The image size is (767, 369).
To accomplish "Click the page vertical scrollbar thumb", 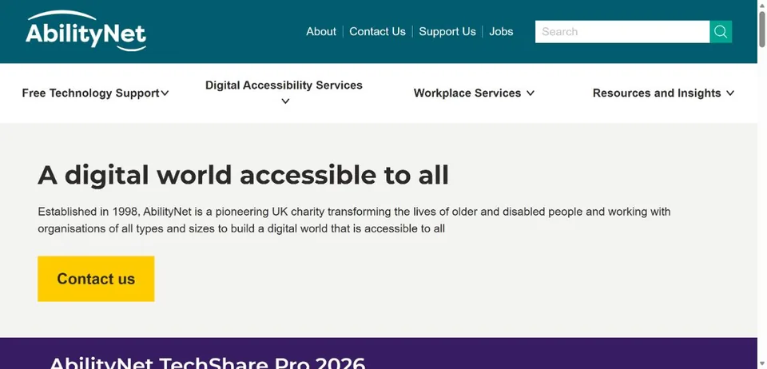I will (762, 30).
